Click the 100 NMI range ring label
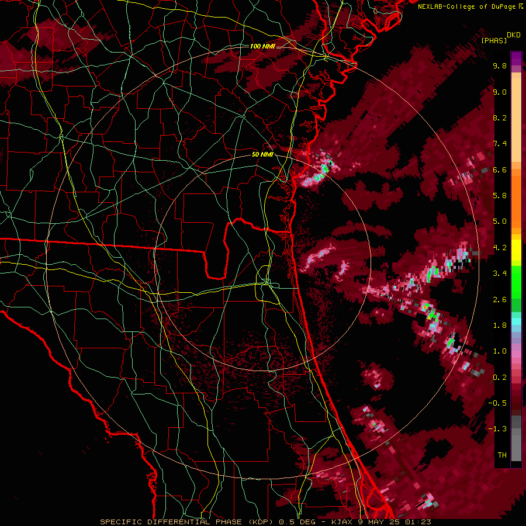This screenshot has width=526, height=526. pyautogui.click(x=262, y=46)
